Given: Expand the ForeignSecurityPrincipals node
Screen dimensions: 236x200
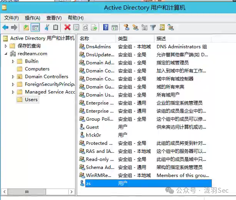Looking at the screenshot, I should (x=13, y=84).
